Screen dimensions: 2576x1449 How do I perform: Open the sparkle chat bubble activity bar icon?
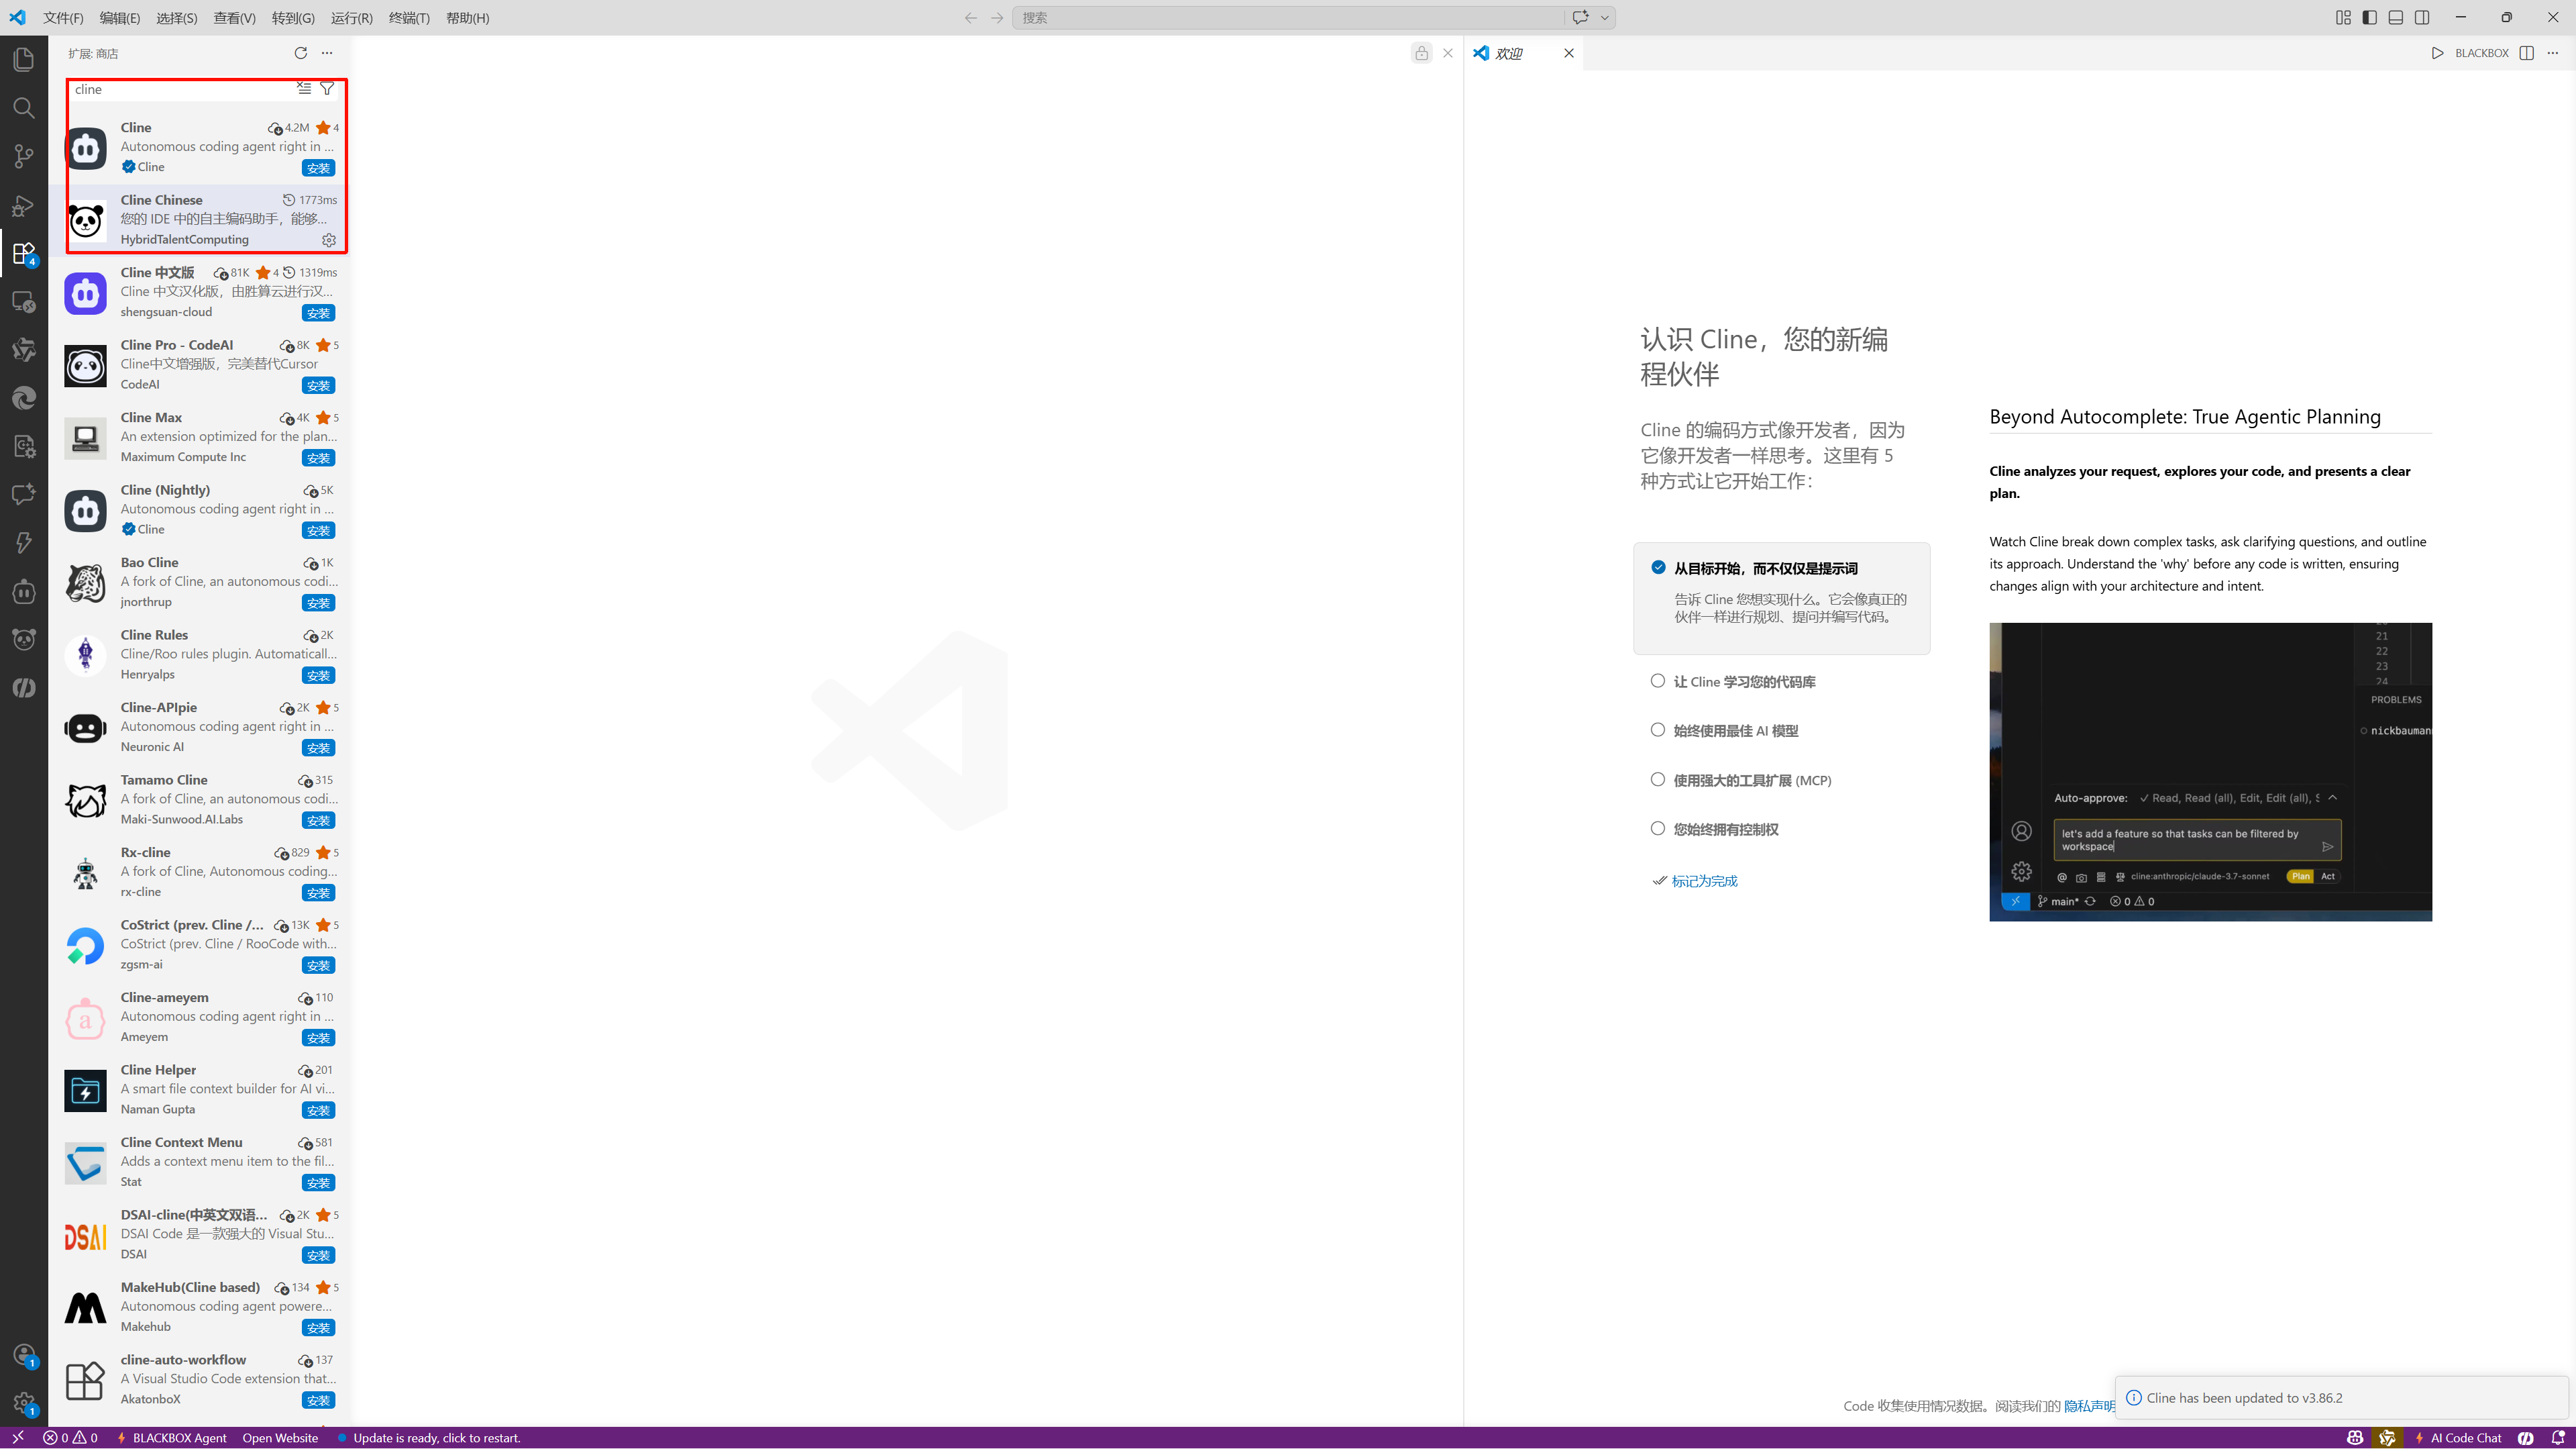[x=24, y=495]
